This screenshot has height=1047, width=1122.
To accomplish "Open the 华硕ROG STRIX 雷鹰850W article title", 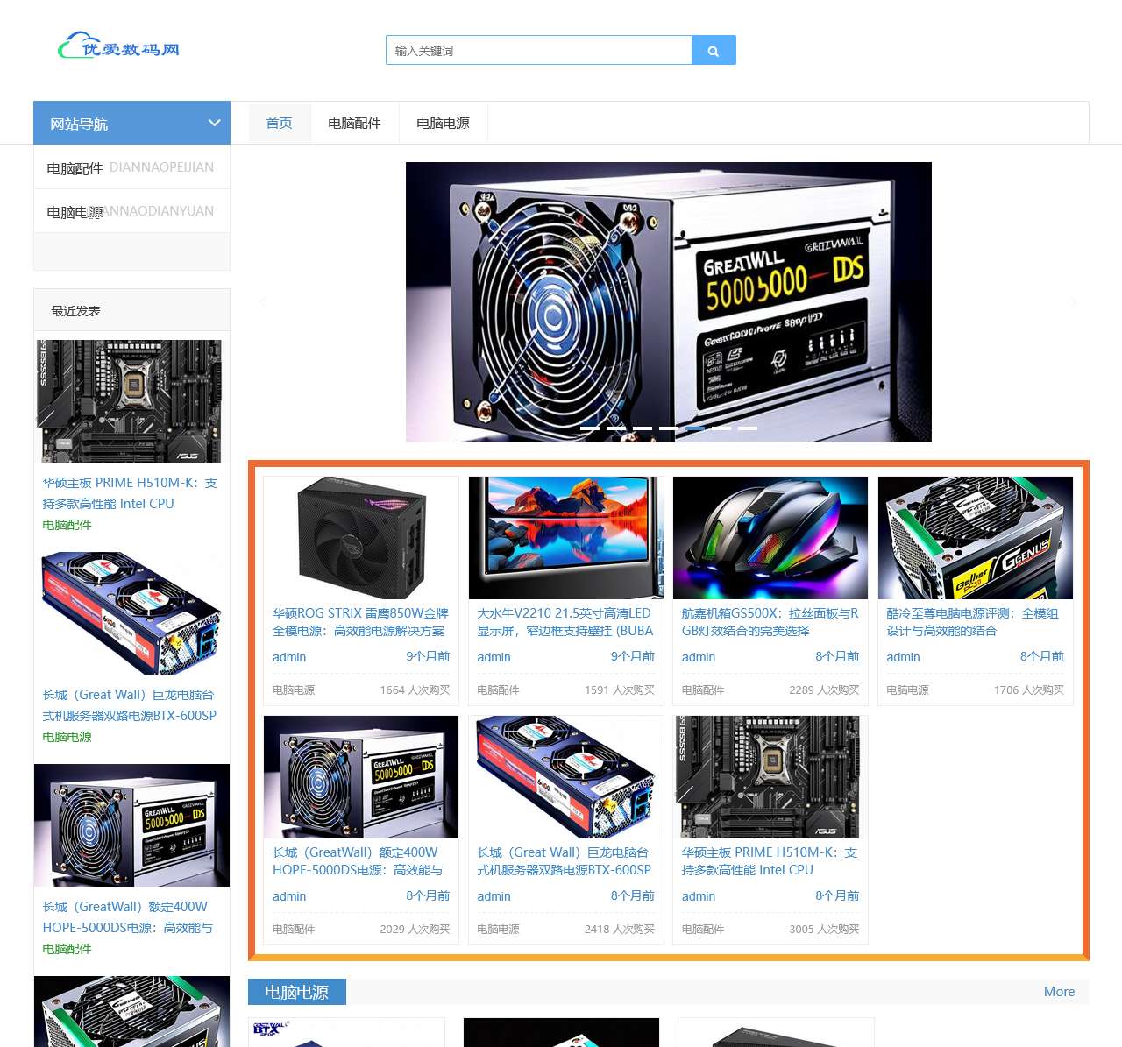I will pos(360,622).
